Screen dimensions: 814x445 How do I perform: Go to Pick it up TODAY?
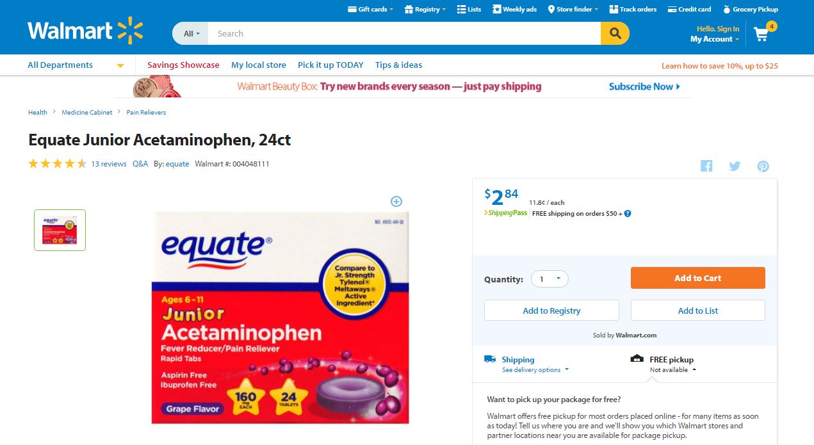[x=330, y=65]
